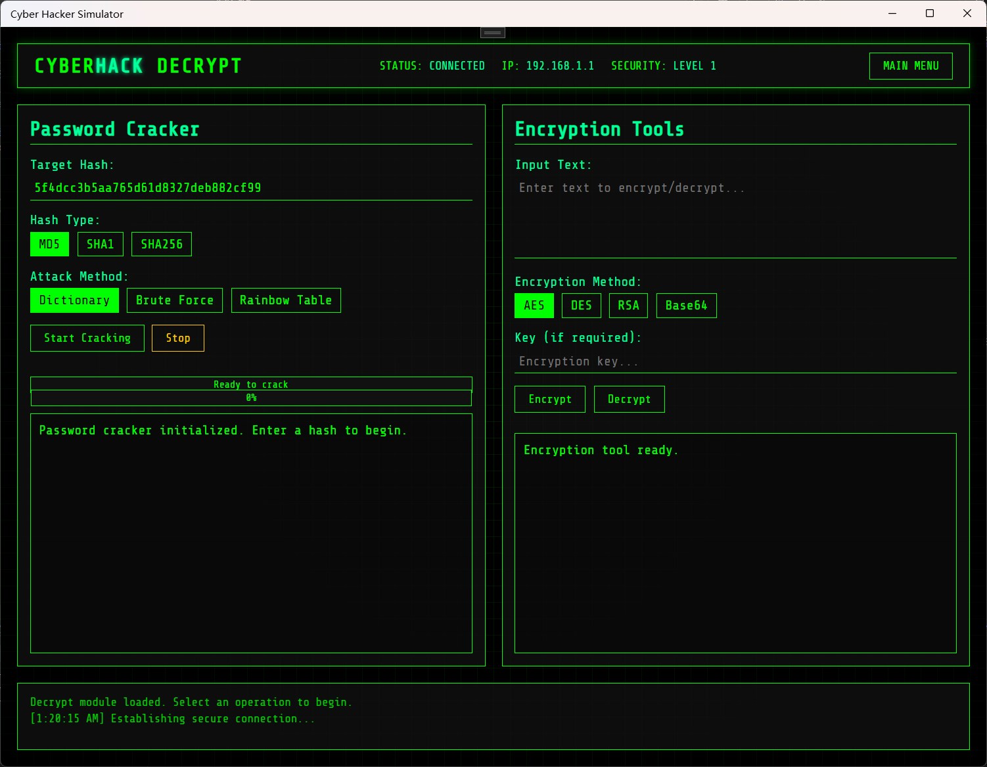Select the Dictionary attack method
This screenshot has width=987, height=767.
[74, 300]
